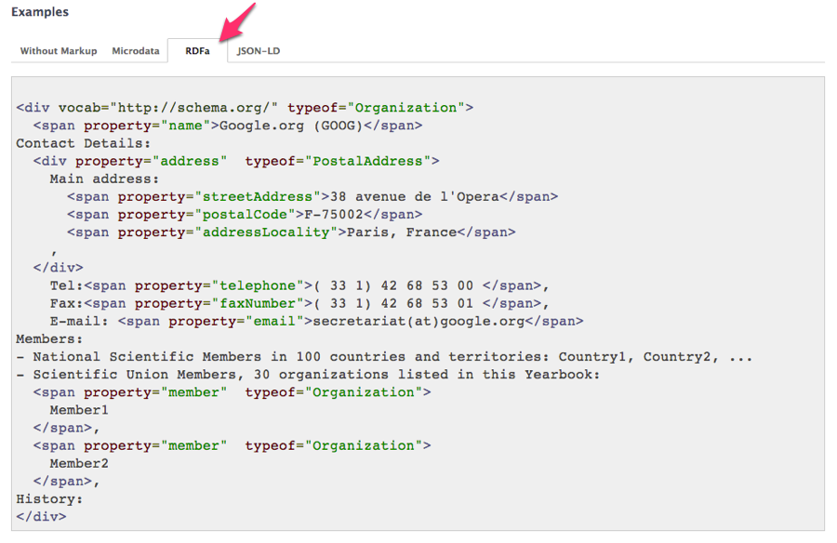Click the National Scientific Members line
The width and height of the screenshot is (837, 543).
click(384, 357)
